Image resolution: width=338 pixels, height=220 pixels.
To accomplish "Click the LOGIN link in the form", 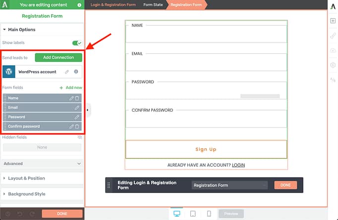I will pos(238,165).
